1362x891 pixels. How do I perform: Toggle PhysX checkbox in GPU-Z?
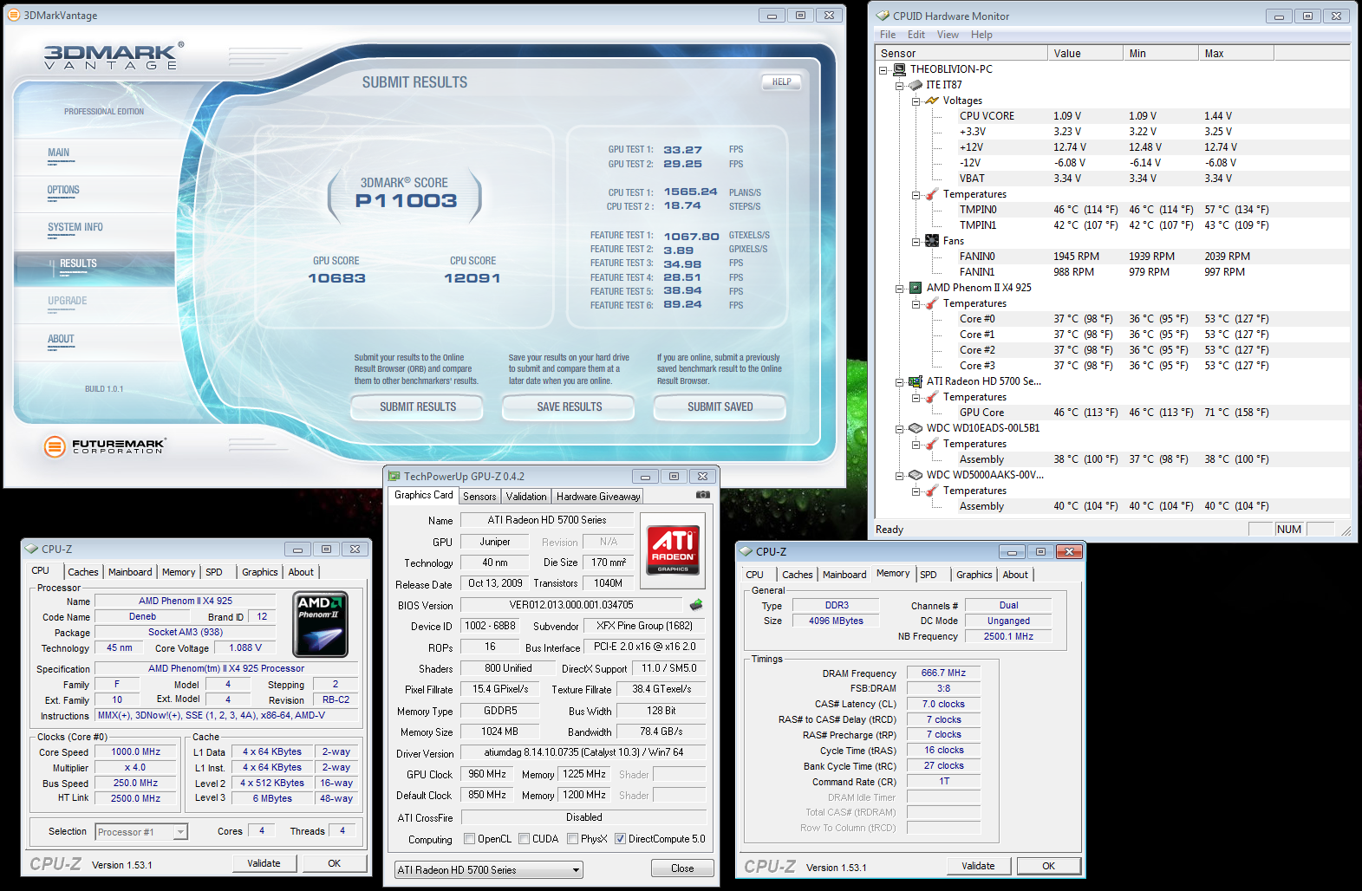coord(572,839)
